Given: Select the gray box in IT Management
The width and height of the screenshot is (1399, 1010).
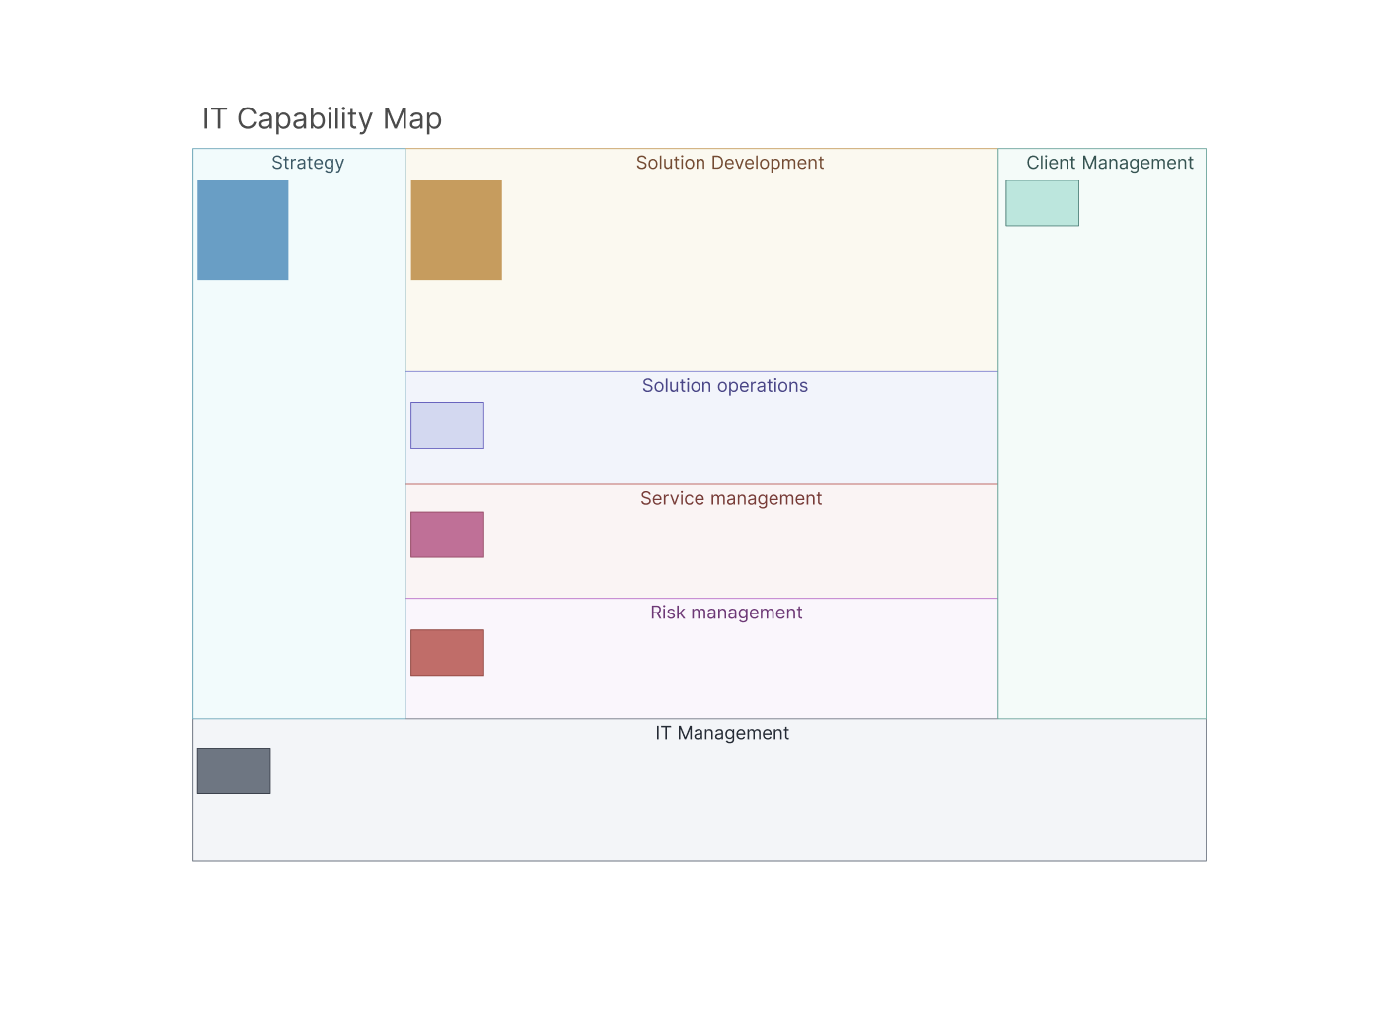Looking at the screenshot, I should click(x=234, y=770).
